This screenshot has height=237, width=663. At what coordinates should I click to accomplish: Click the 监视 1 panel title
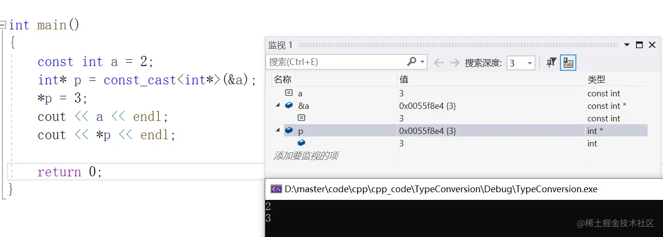pos(281,45)
